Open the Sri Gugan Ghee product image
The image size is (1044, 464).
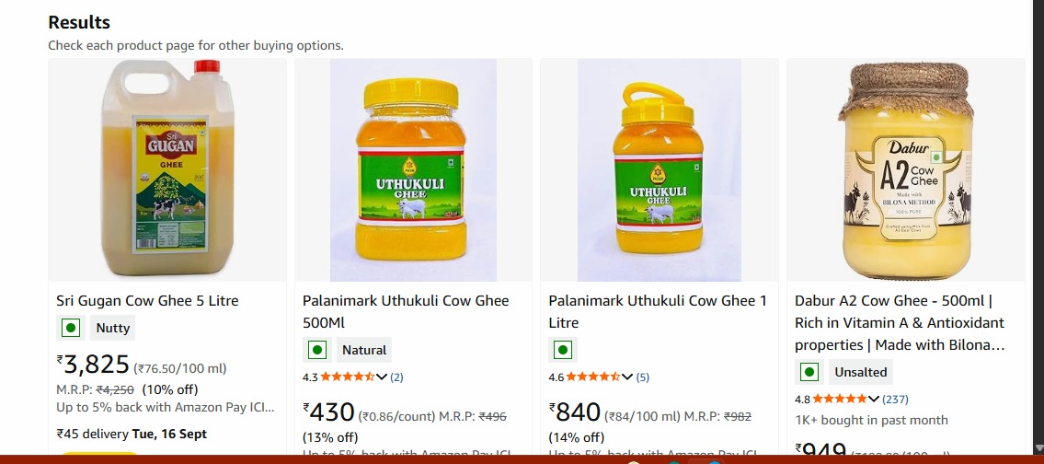pos(166,170)
